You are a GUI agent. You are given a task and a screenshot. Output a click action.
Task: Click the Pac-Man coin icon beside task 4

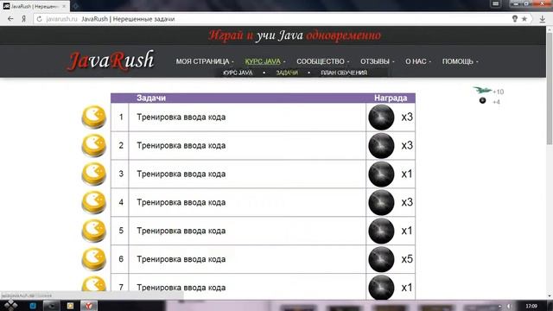[x=94, y=202]
